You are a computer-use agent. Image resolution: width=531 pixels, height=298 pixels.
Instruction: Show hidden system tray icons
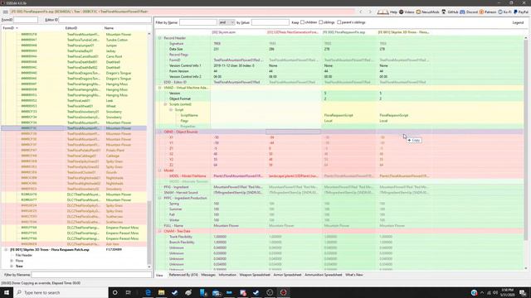[482, 292]
